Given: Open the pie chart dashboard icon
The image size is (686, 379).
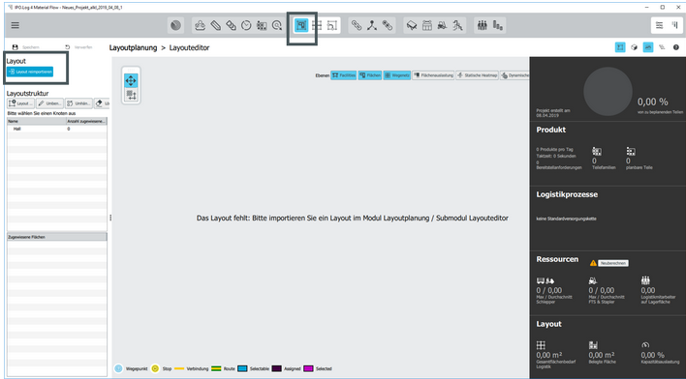Looking at the screenshot, I should [x=176, y=25].
